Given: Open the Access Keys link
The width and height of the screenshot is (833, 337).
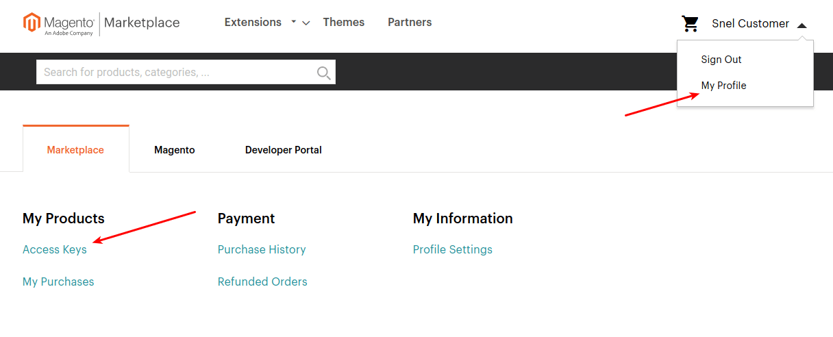Looking at the screenshot, I should coord(55,249).
